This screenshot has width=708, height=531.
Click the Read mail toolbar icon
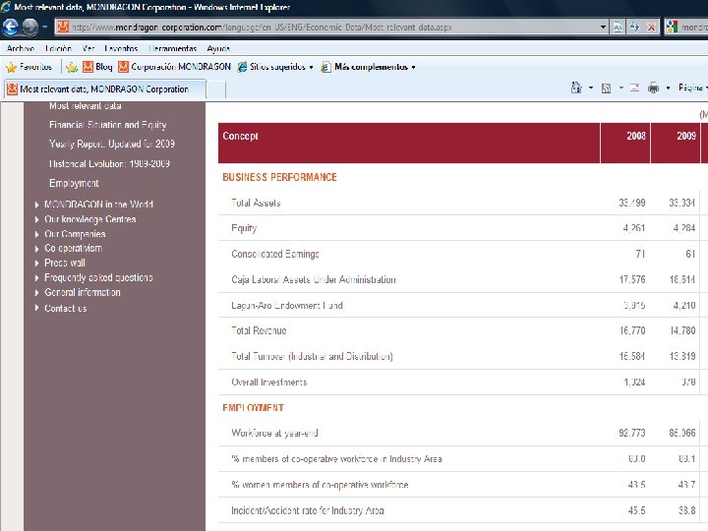(635, 88)
